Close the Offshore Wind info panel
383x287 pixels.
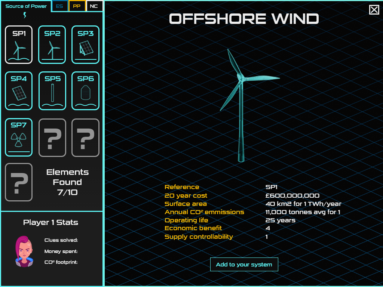coord(374,10)
